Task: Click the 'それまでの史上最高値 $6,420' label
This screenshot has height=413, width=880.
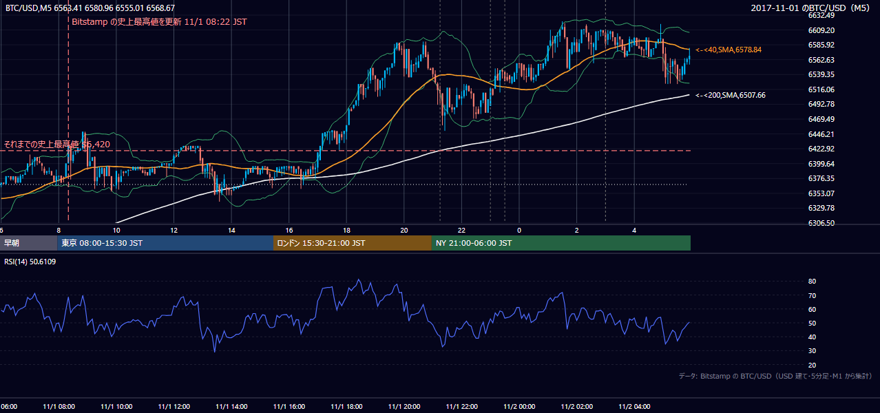Action: [x=57, y=145]
